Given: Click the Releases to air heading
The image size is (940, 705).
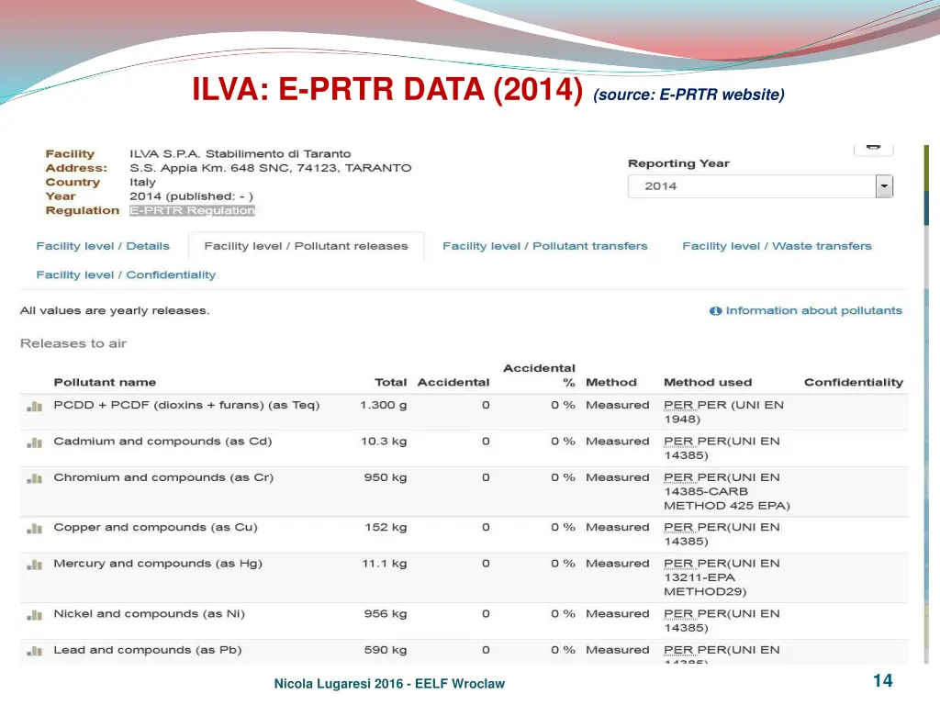Looking at the screenshot, I should 73,343.
